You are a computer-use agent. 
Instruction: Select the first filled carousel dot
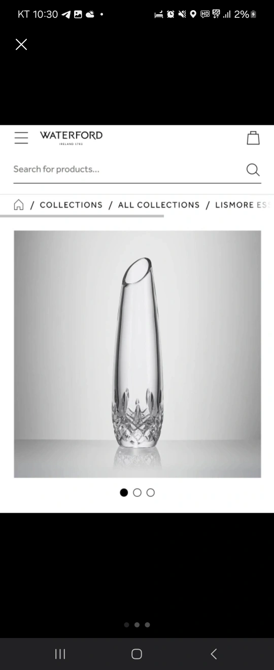coord(124,492)
